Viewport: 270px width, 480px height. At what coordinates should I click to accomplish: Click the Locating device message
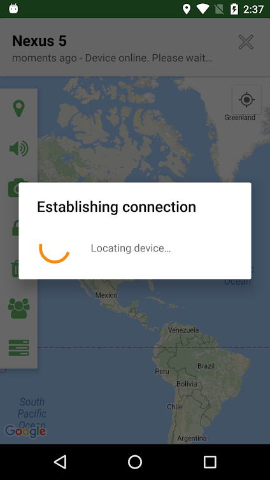pos(131,248)
